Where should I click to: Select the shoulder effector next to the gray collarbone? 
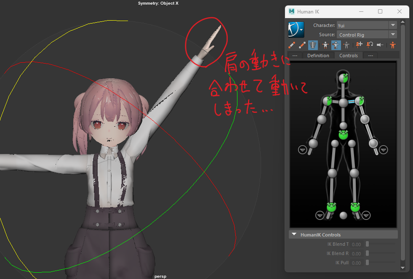328,101
